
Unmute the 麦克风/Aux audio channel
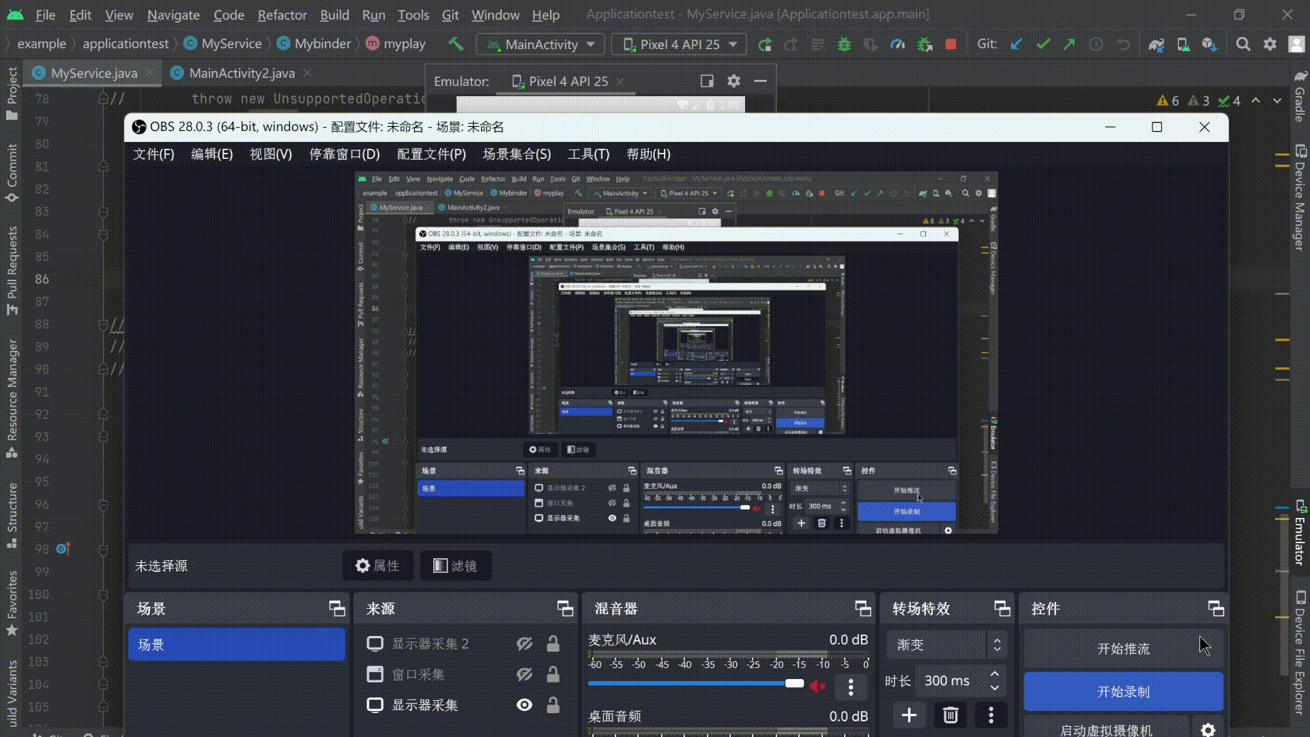[818, 685]
